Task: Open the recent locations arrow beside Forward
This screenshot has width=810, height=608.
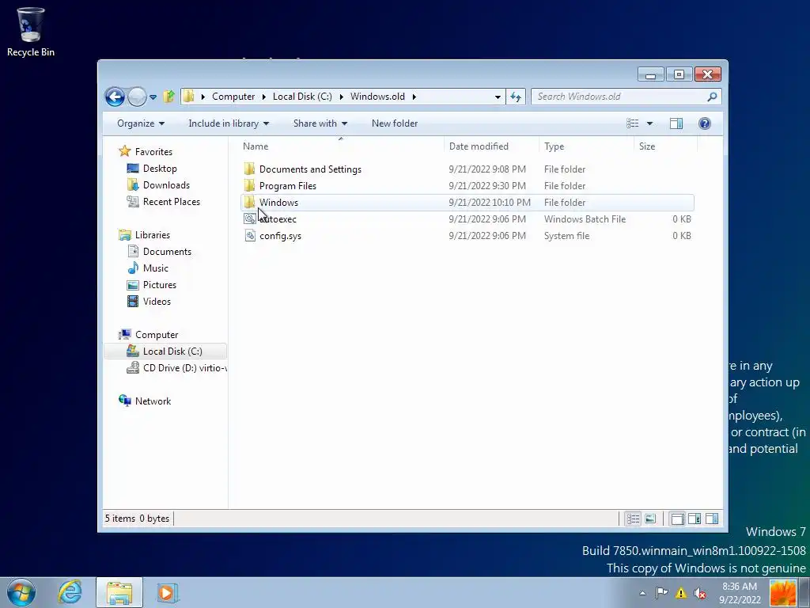Action: [x=153, y=97]
